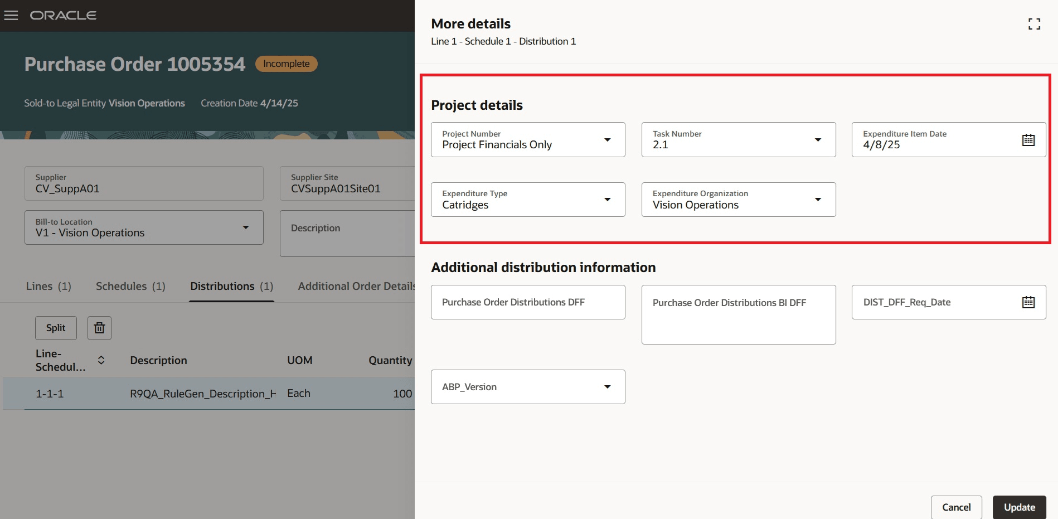Cancel the More details panel
The image size is (1058, 519).
(x=956, y=507)
